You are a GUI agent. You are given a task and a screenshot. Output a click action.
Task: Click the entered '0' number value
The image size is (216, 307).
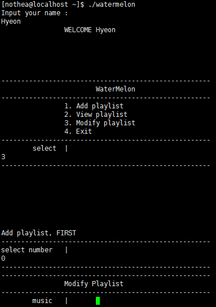3,258
